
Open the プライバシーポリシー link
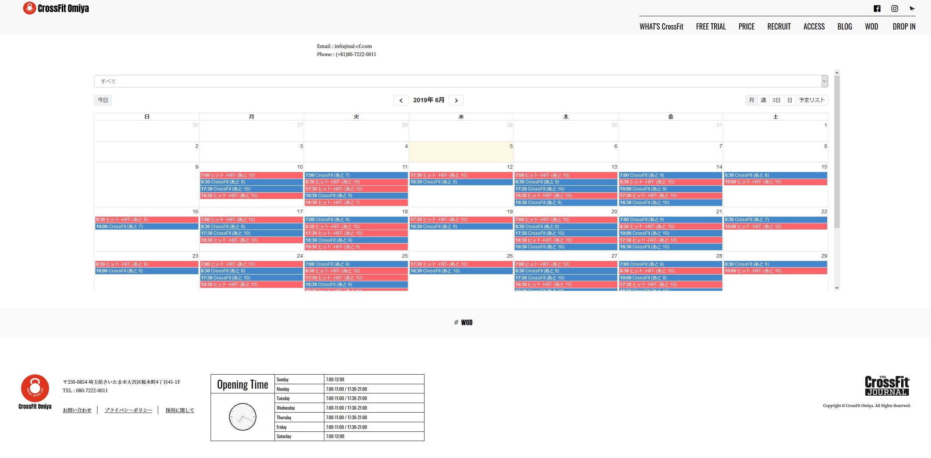point(128,410)
